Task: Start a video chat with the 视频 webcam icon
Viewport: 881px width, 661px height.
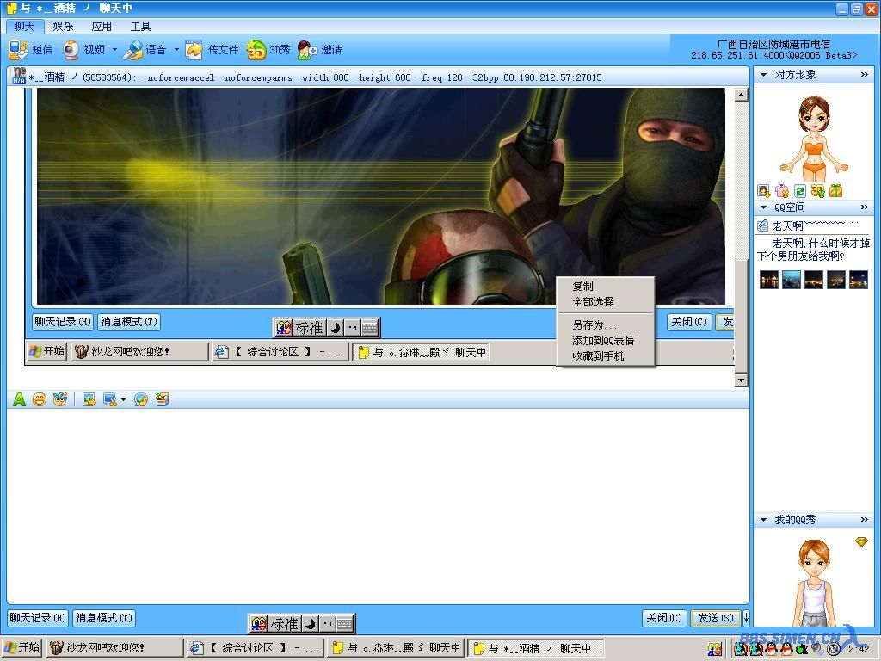Action: 71,50
